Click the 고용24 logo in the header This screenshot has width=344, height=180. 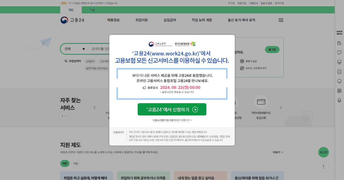[72, 20]
